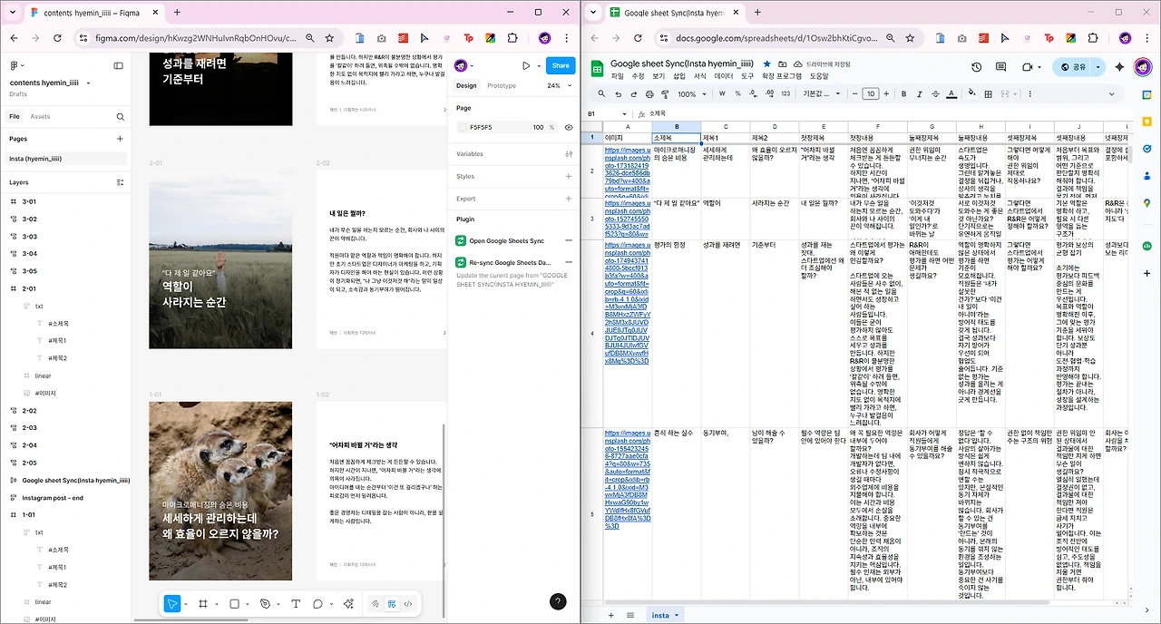Open the 삽입 menu in Google Sheets
Viewport: 1161px width, 624px height.
click(x=679, y=77)
